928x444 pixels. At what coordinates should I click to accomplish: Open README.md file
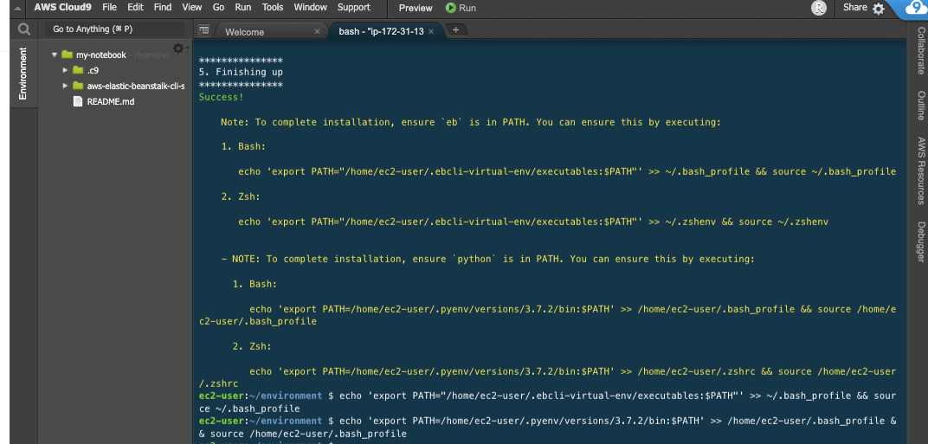pos(111,101)
